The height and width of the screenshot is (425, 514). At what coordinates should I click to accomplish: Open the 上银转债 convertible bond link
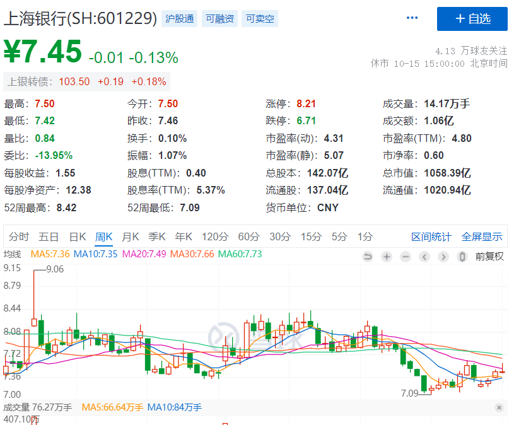pos(86,81)
